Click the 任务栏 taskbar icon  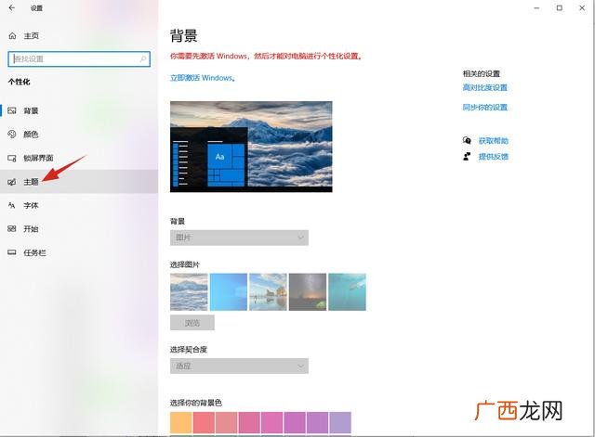[12, 252]
